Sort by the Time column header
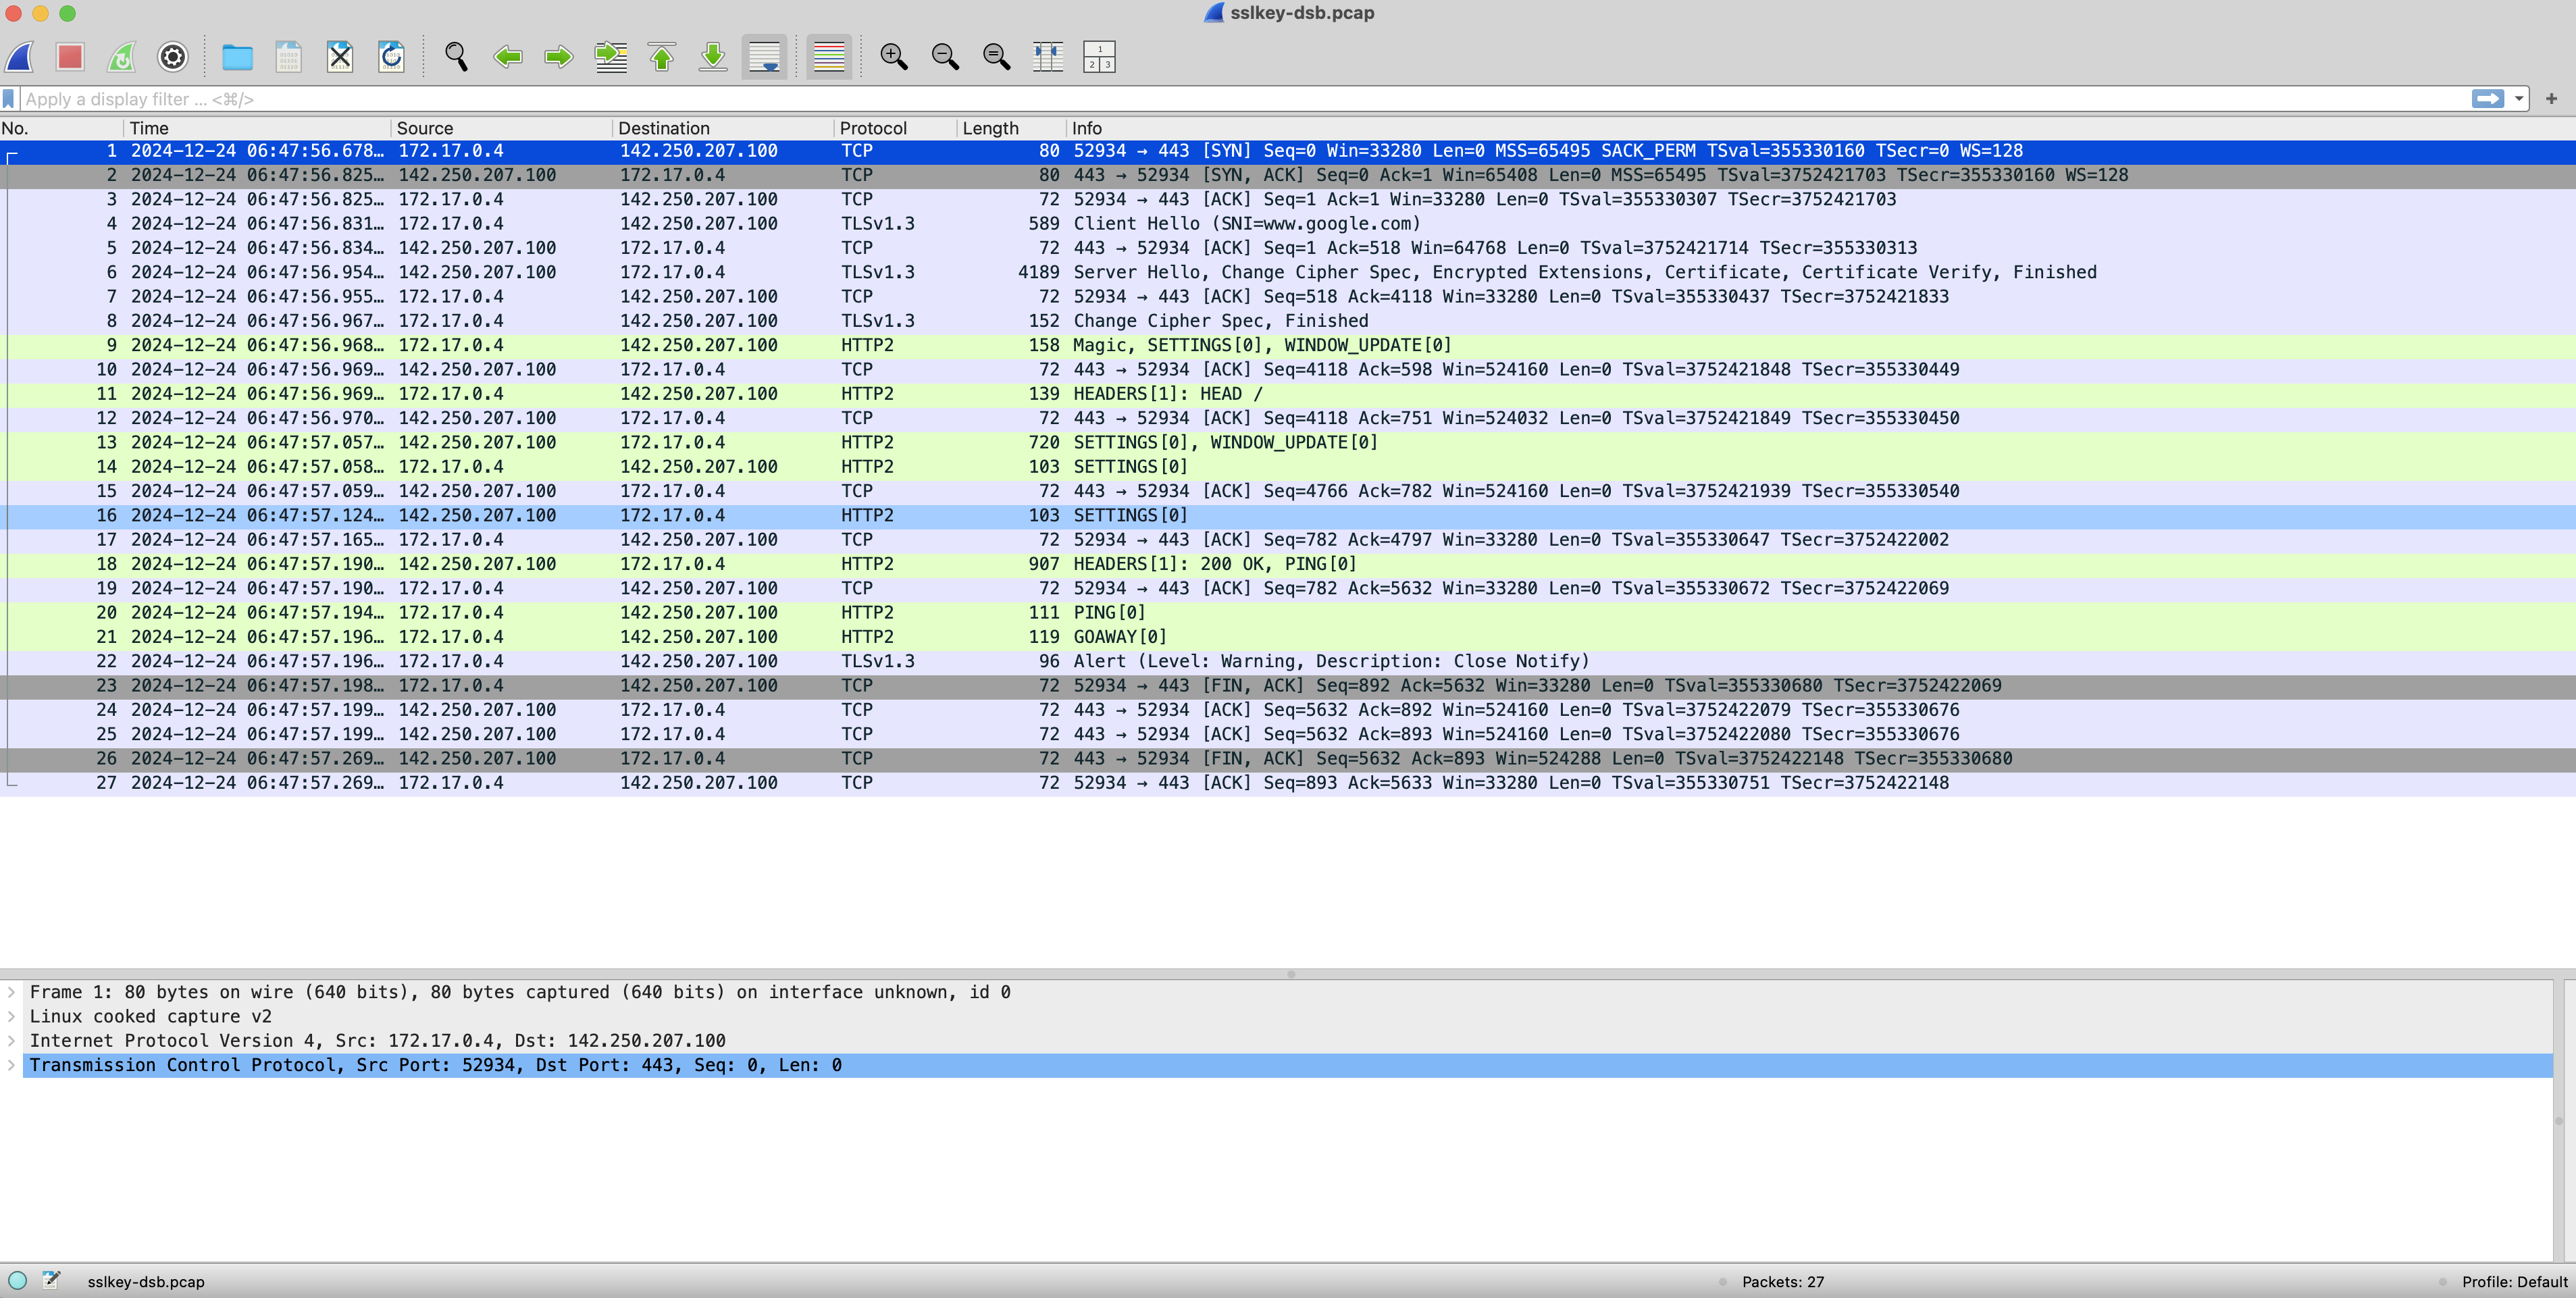Screen dimensions: 2576x1298 pyautogui.click(x=258, y=128)
